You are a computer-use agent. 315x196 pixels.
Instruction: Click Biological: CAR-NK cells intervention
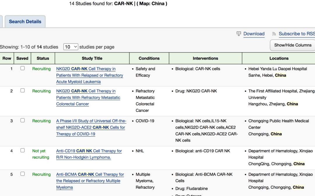pos(198,69)
